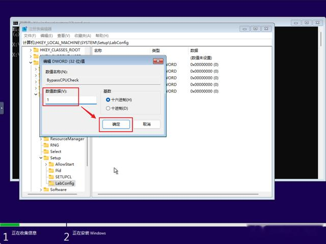The image size is (326, 244).
Task: Click the (数值未设置) data cell
Action: tap(201, 58)
